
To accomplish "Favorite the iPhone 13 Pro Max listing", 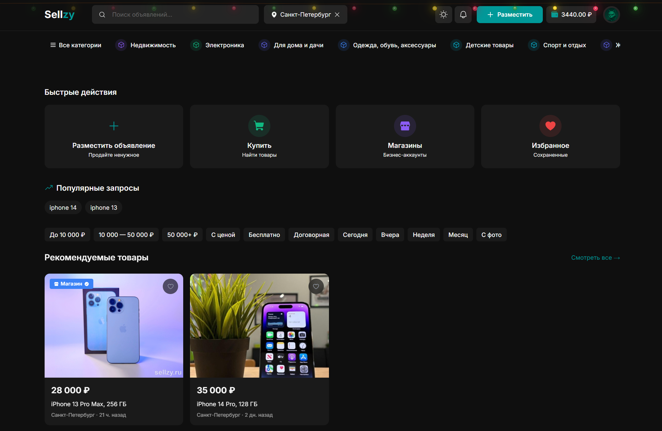I will point(170,287).
